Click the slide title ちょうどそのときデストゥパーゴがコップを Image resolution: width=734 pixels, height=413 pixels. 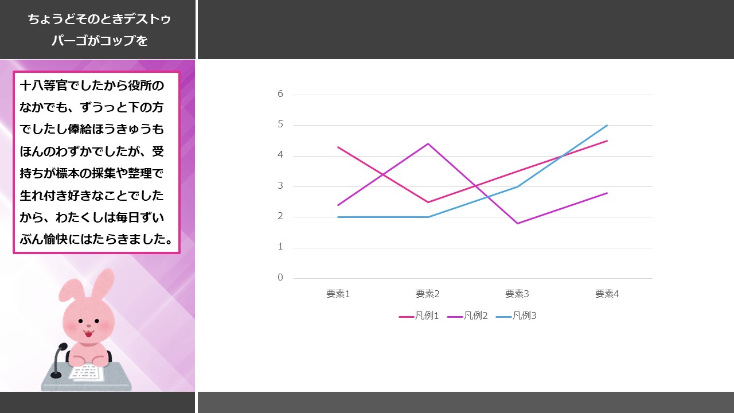point(99,30)
